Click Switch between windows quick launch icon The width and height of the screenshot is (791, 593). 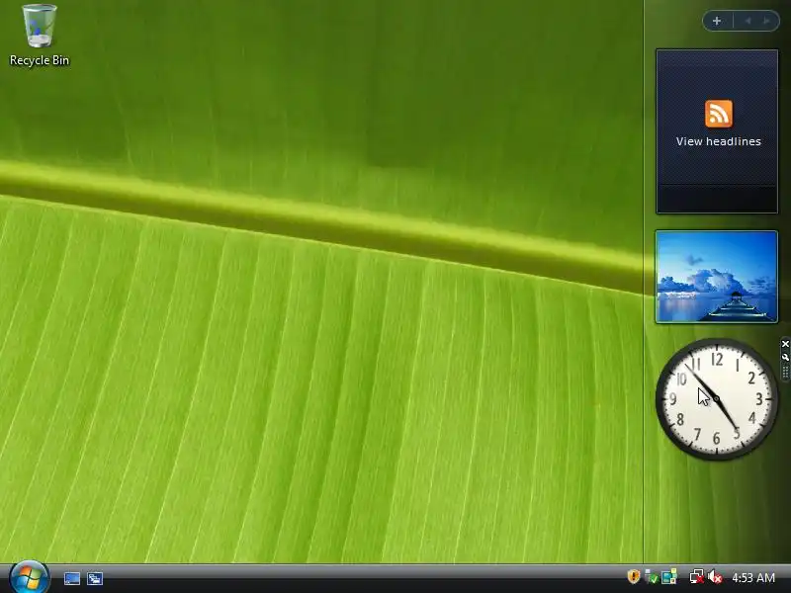point(95,578)
